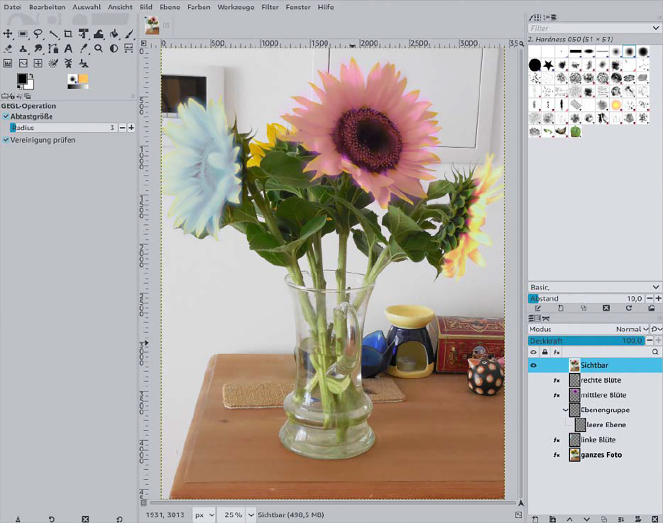Disable the Vereinigung prüfen checkbox

6,140
